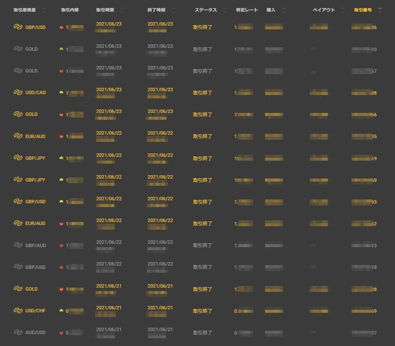Viewport: 395px width, 346px height.
Task: Click the grey GBP/AUD asset icon
Action: coord(18,245)
